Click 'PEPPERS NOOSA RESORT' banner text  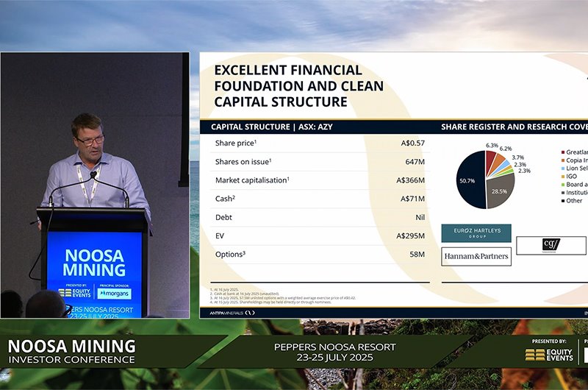335,347
